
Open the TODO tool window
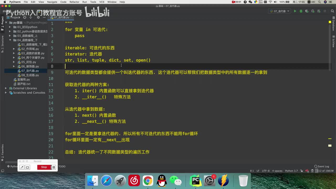pos(62,166)
